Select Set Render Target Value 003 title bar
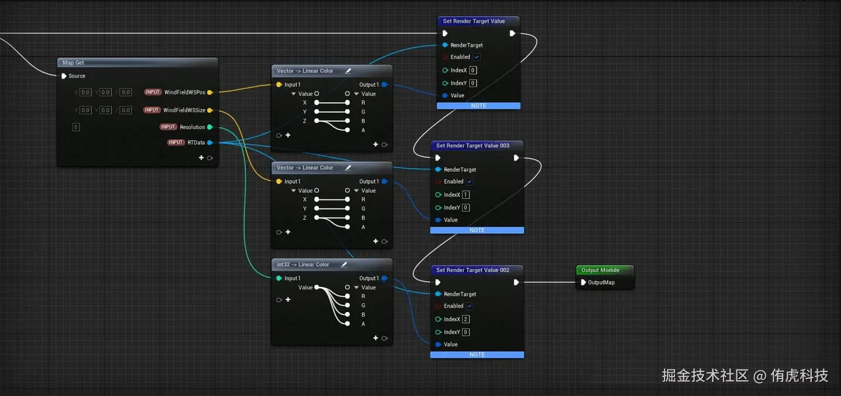The width and height of the screenshot is (841, 396). tap(477, 146)
